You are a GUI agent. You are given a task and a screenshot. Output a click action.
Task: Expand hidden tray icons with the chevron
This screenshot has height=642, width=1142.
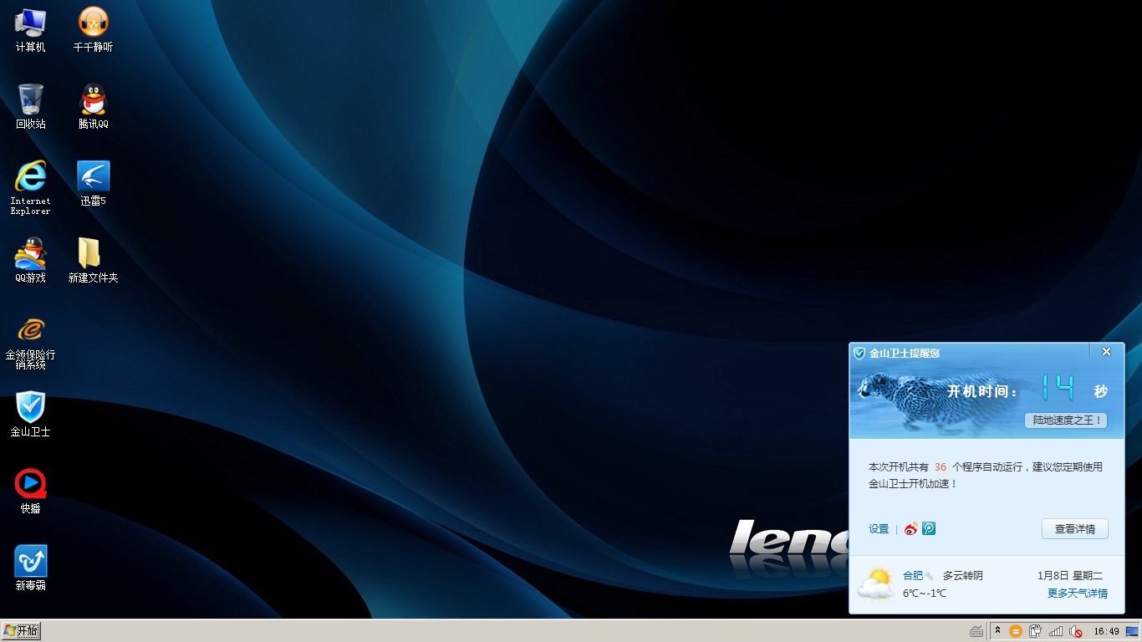click(x=997, y=631)
